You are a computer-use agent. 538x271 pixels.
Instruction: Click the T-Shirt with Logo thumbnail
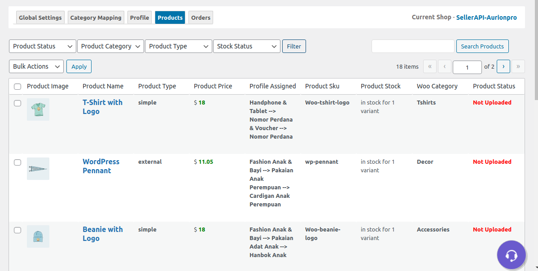coord(38,109)
